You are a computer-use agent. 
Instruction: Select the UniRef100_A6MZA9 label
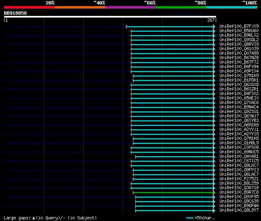point(239,125)
